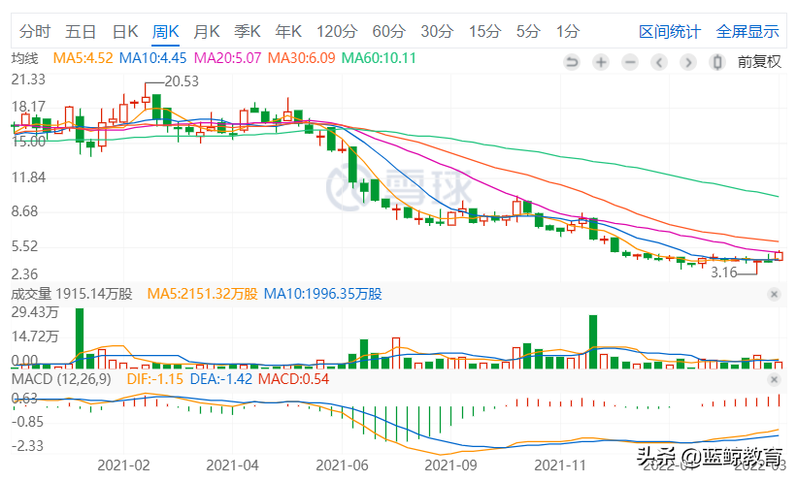797x481 pixels.
Task: Click the 21.33 price axis label
Action: [x=28, y=80]
